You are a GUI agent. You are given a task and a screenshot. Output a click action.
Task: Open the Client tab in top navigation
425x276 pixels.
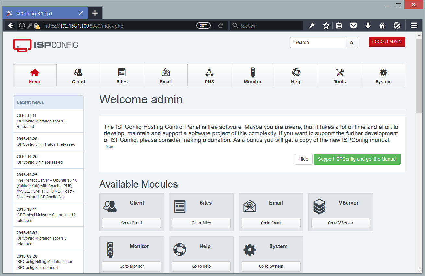click(x=78, y=75)
